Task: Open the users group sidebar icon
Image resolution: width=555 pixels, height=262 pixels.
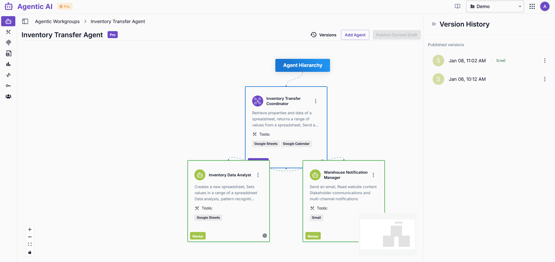Action: tap(8, 97)
